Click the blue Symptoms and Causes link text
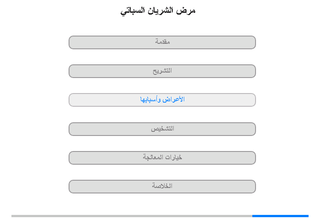The height and width of the screenshot is (219, 320). coord(162,99)
